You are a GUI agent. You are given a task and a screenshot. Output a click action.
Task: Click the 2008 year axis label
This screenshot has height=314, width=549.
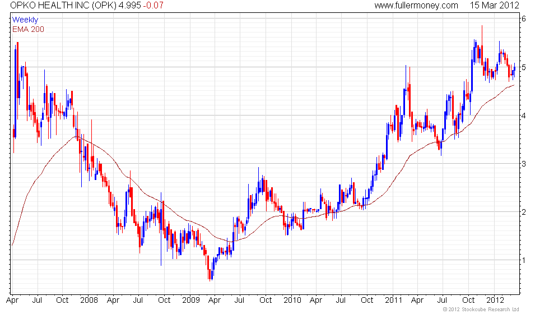point(89,301)
